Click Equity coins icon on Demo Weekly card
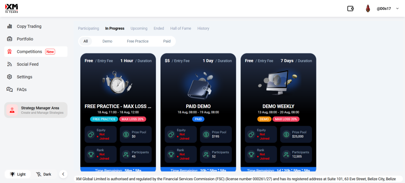 [x=251, y=134]
